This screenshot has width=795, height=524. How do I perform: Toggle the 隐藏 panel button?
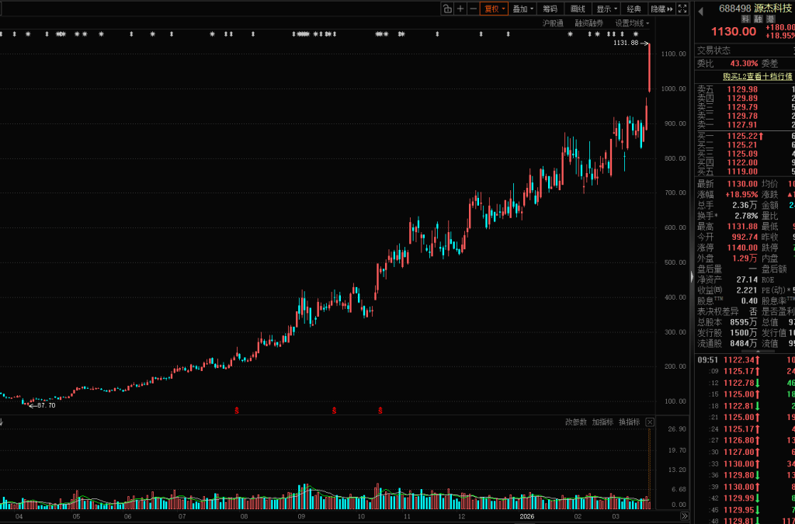click(661, 9)
